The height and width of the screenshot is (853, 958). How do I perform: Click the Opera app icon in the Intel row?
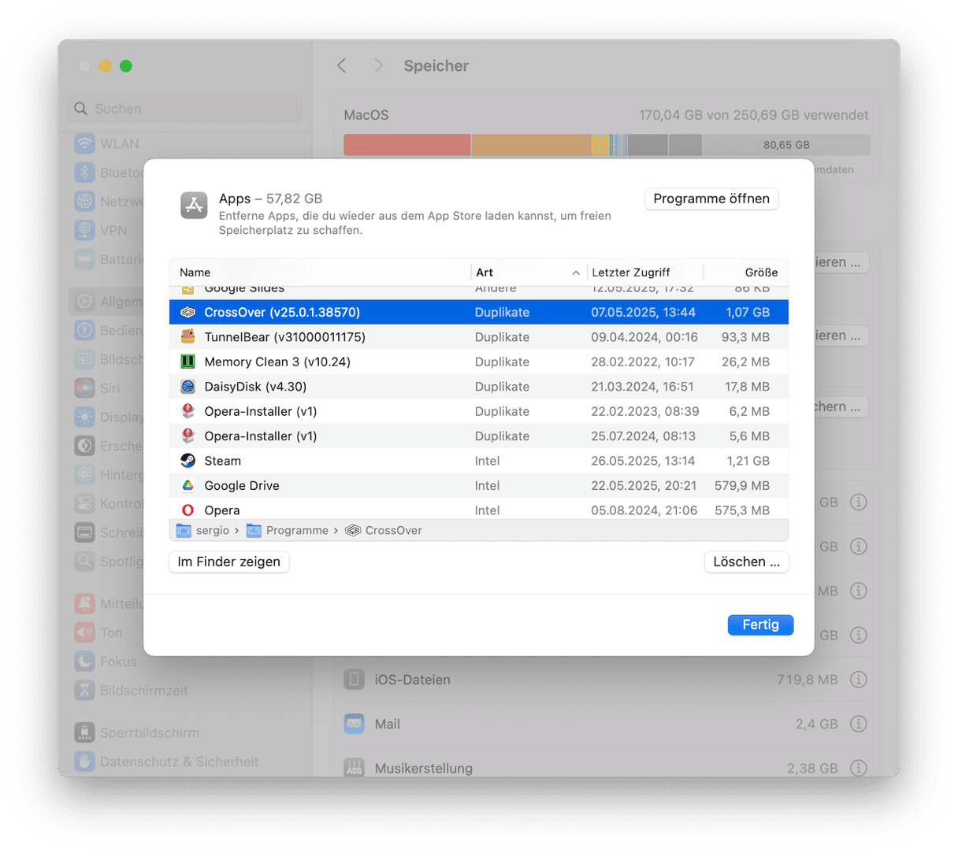click(x=188, y=510)
